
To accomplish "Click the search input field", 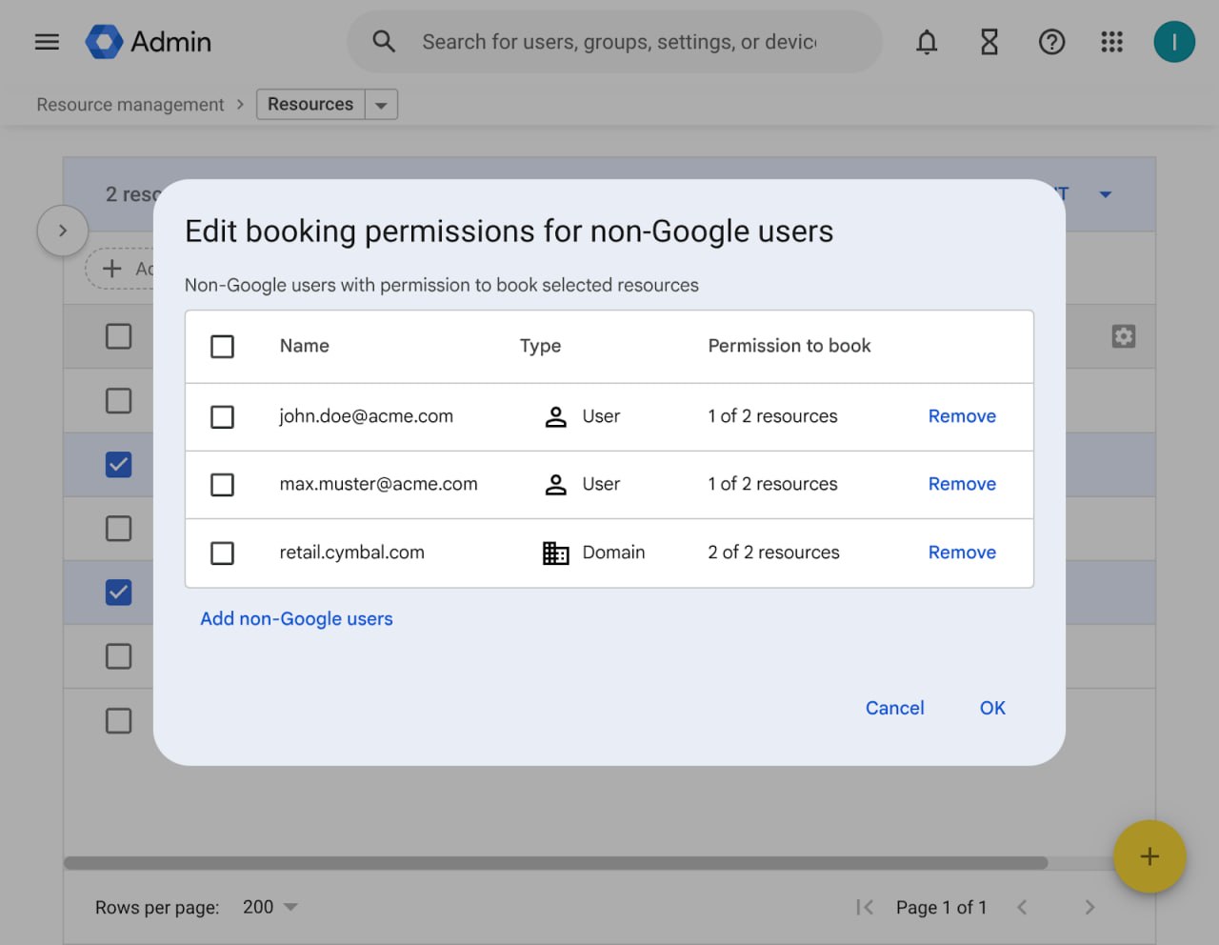I will (619, 42).
